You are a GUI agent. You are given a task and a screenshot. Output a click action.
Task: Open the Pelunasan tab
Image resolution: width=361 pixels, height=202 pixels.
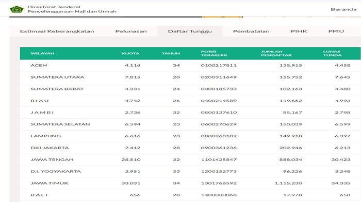131,31
